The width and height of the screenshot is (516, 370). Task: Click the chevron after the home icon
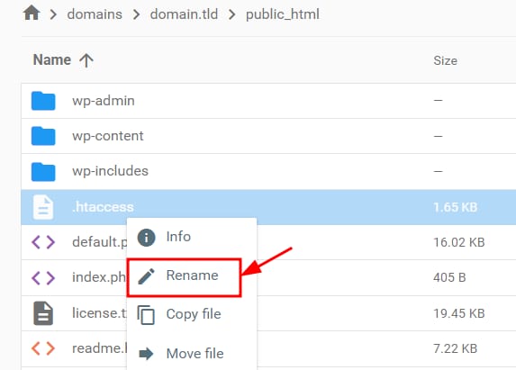[53, 14]
